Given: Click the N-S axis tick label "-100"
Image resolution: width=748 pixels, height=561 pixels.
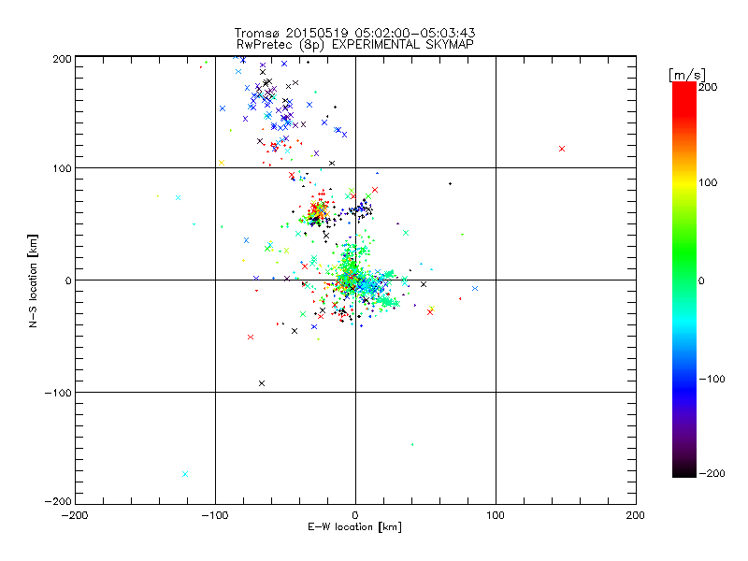Looking at the screenshot, I should pyautogui.click(x=58, y=393).
